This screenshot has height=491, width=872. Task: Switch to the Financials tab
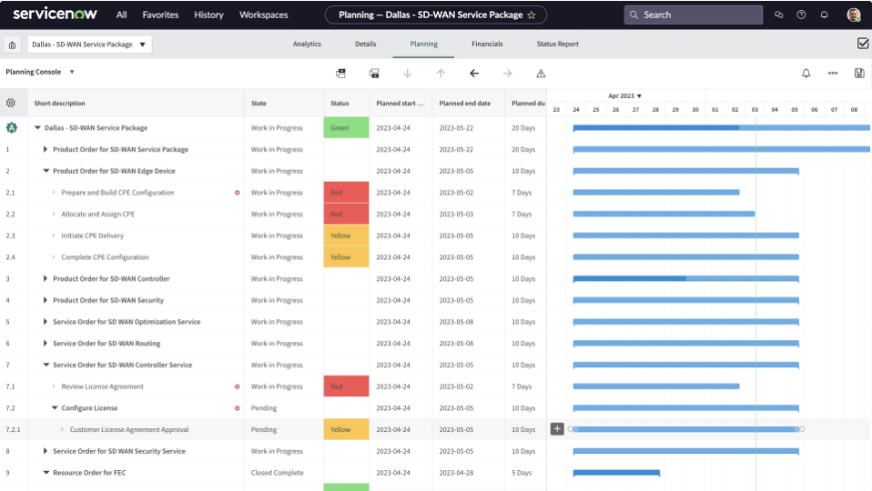487,44
